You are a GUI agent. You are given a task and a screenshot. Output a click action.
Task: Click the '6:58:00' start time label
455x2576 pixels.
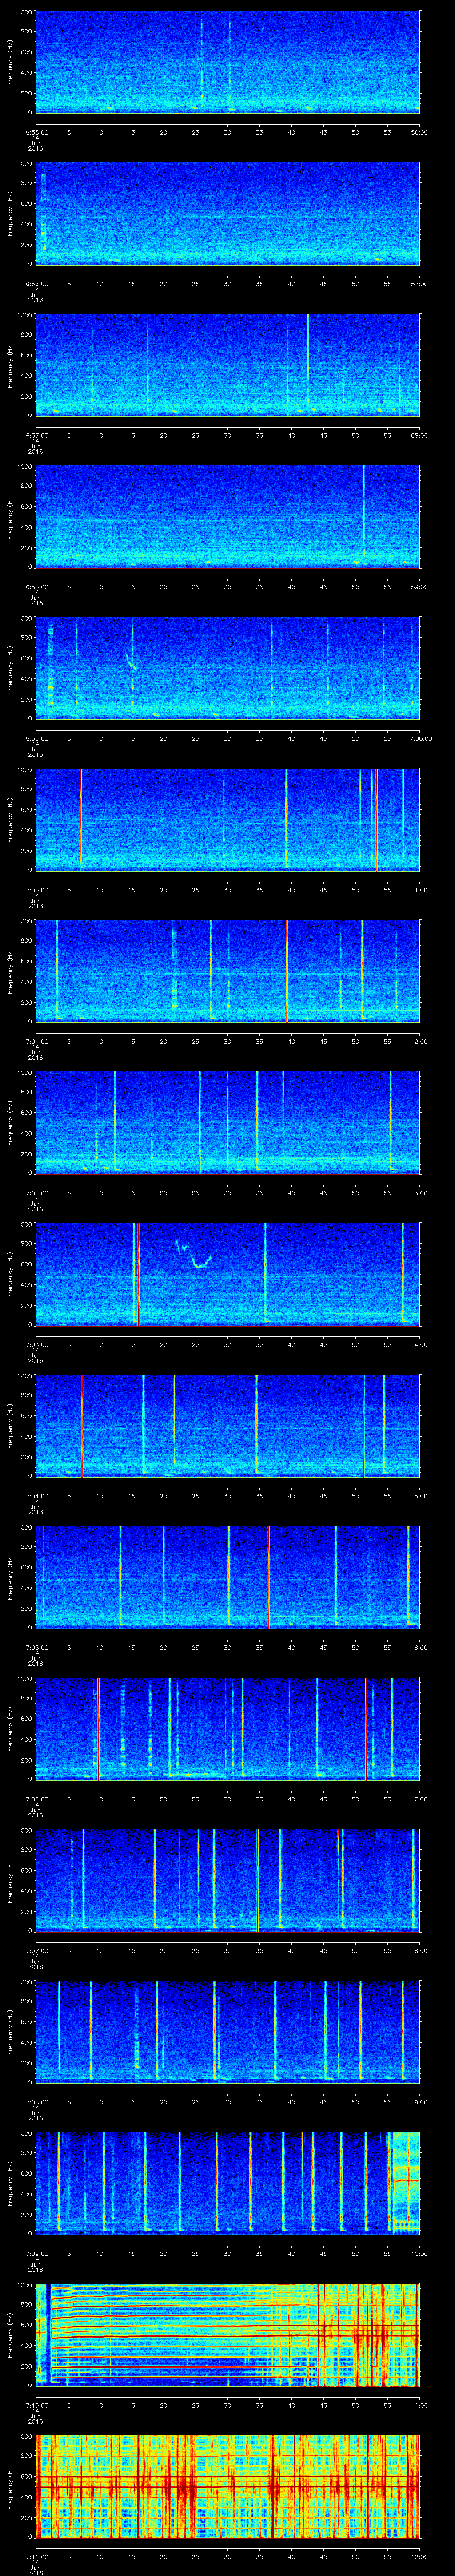36,587
